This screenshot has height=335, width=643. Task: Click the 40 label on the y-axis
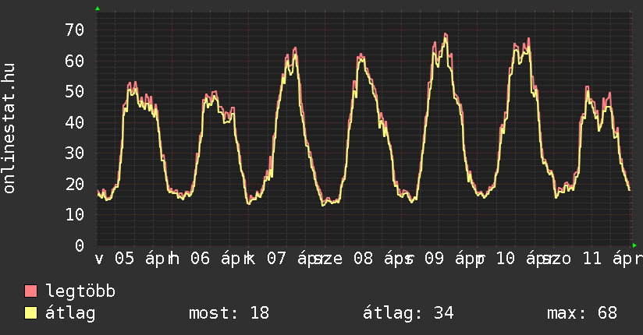[74, 122]
